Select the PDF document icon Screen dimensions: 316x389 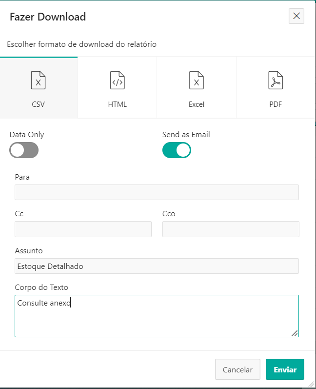click(276, 81)
